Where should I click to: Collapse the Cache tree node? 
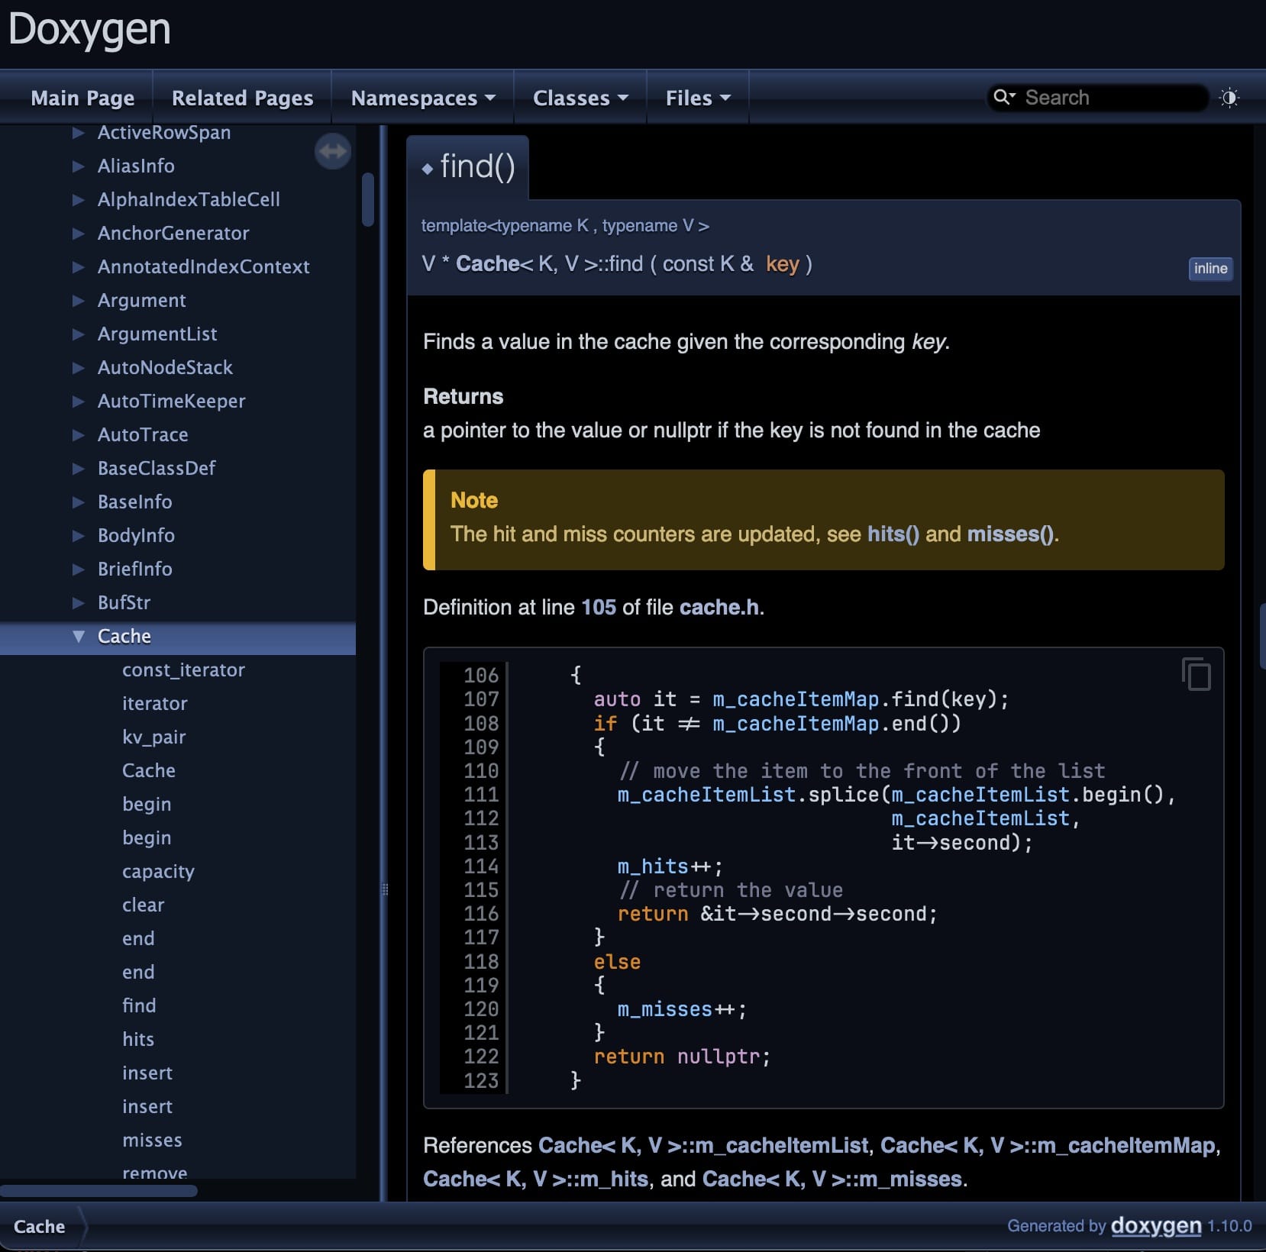[78, 636]
